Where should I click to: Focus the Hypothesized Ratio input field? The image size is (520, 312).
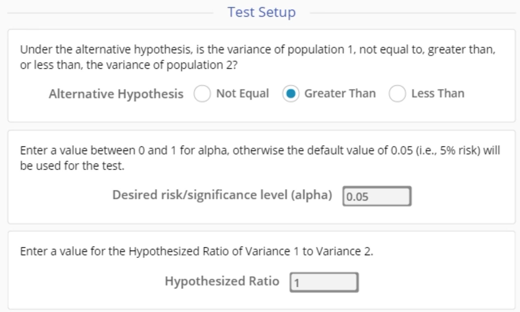324,282
